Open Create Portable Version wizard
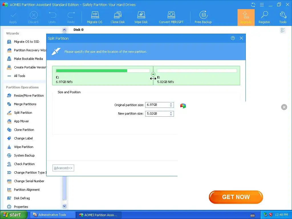Viewport: 292px width, 219px height. [x=27, y=67]
